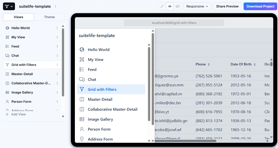Viewport: 278px width, 148px height.
Task: Click the Image Gallery icon in the Views list
Action: [x=7, y=93]
